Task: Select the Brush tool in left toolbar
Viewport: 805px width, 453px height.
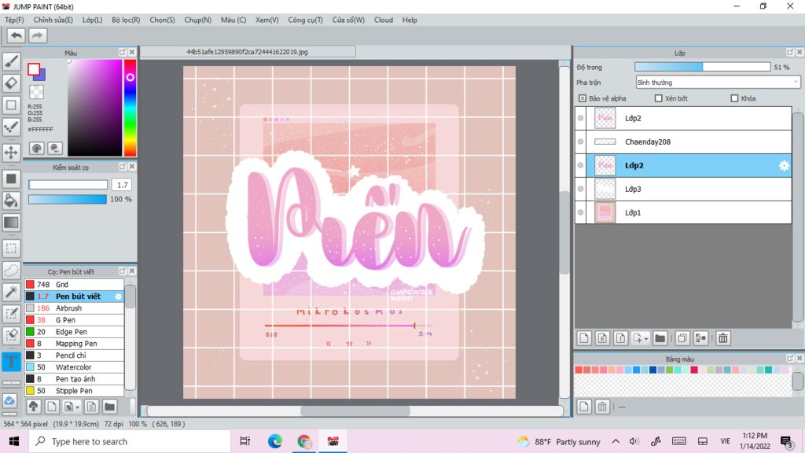Action: 11,61
